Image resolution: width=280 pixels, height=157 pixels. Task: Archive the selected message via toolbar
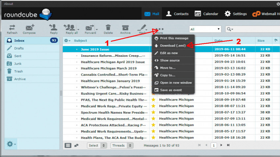click(125, 29)
